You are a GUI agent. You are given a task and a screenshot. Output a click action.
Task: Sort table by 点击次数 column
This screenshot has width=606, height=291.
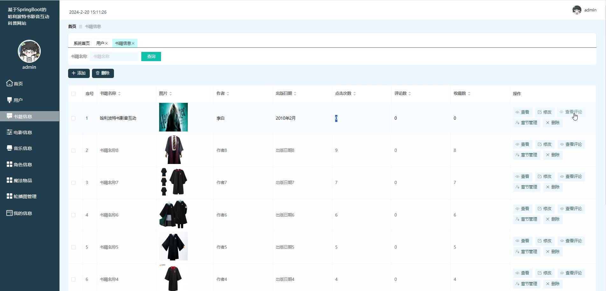[355, 94]
